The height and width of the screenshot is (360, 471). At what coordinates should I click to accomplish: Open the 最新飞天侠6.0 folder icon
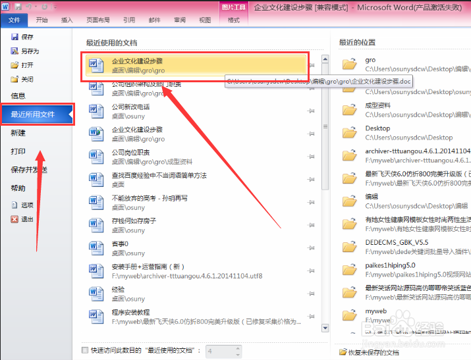(x=349, y=178)
